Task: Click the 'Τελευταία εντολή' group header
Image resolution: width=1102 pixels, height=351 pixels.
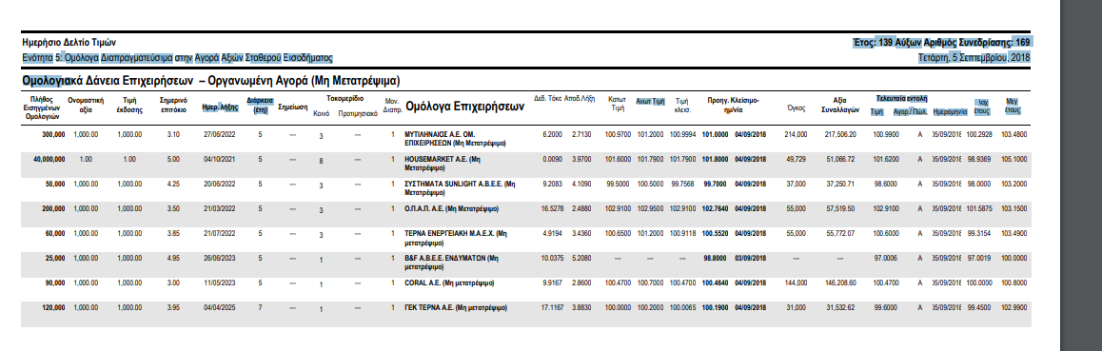Action: (902, 98)
